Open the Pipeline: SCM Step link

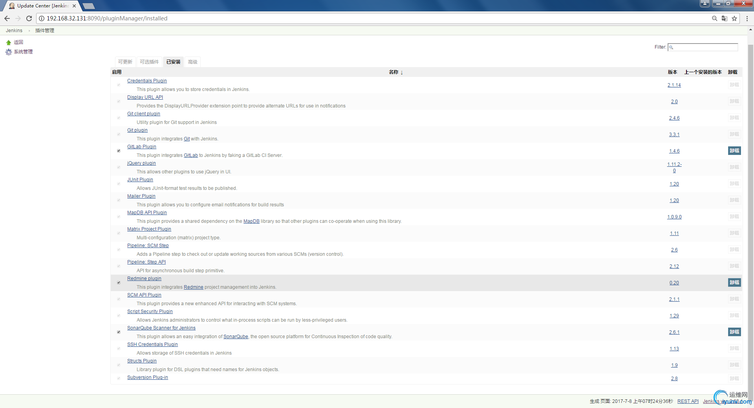pos(148,246)
